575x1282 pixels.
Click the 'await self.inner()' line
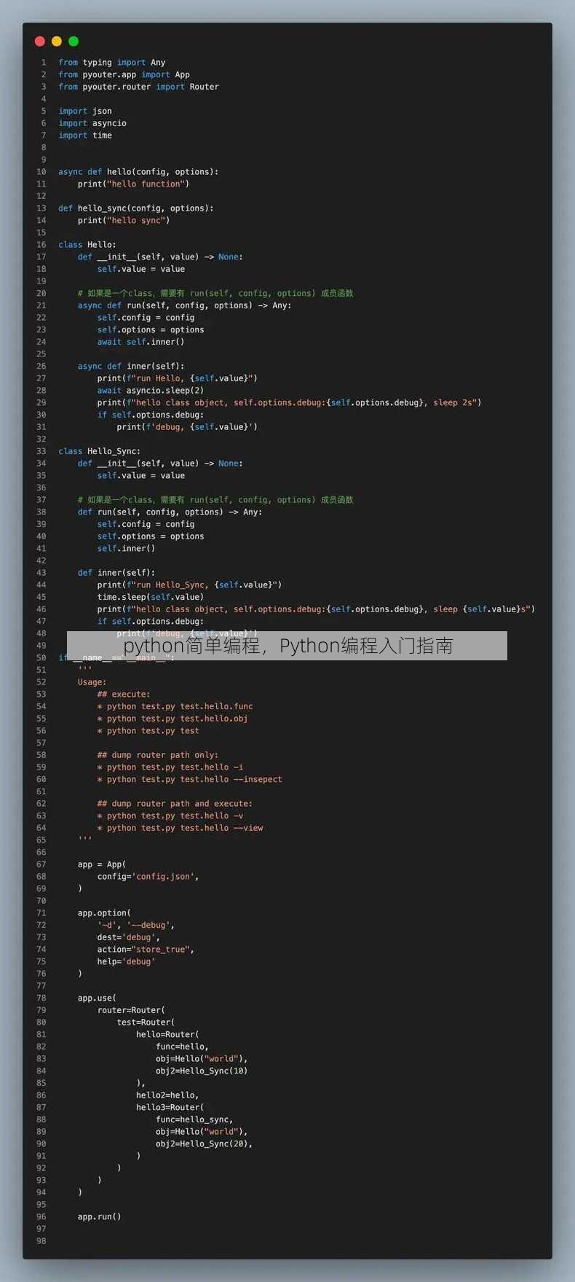(141, 342)
